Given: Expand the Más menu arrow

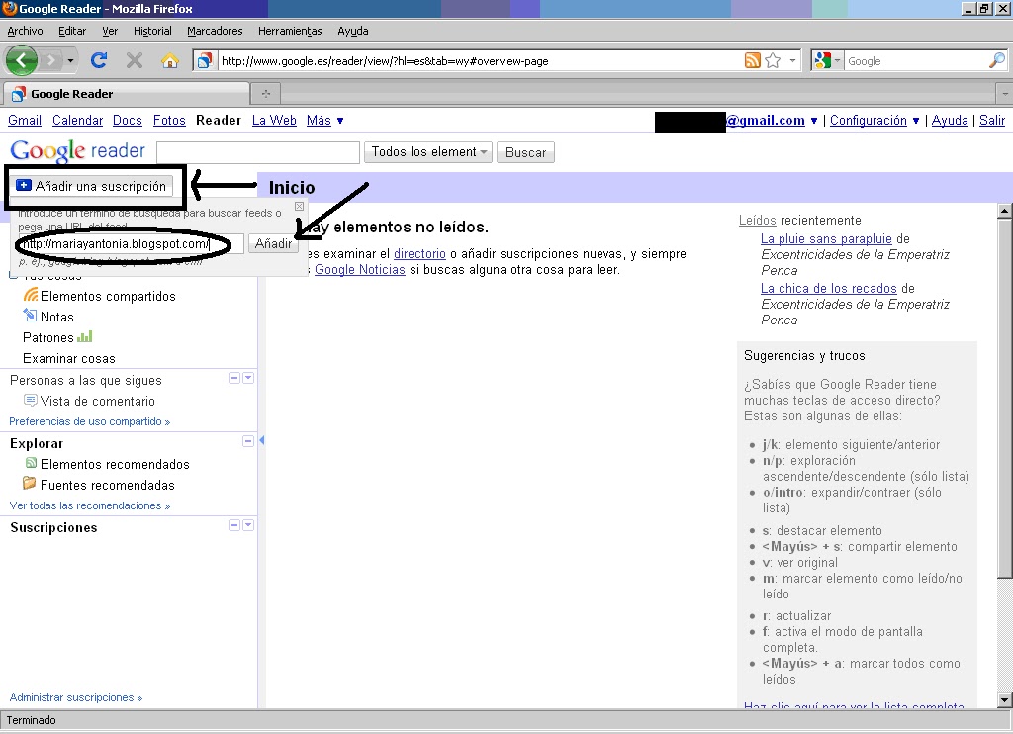Looking at the screenshot, I should pos(340,121).
